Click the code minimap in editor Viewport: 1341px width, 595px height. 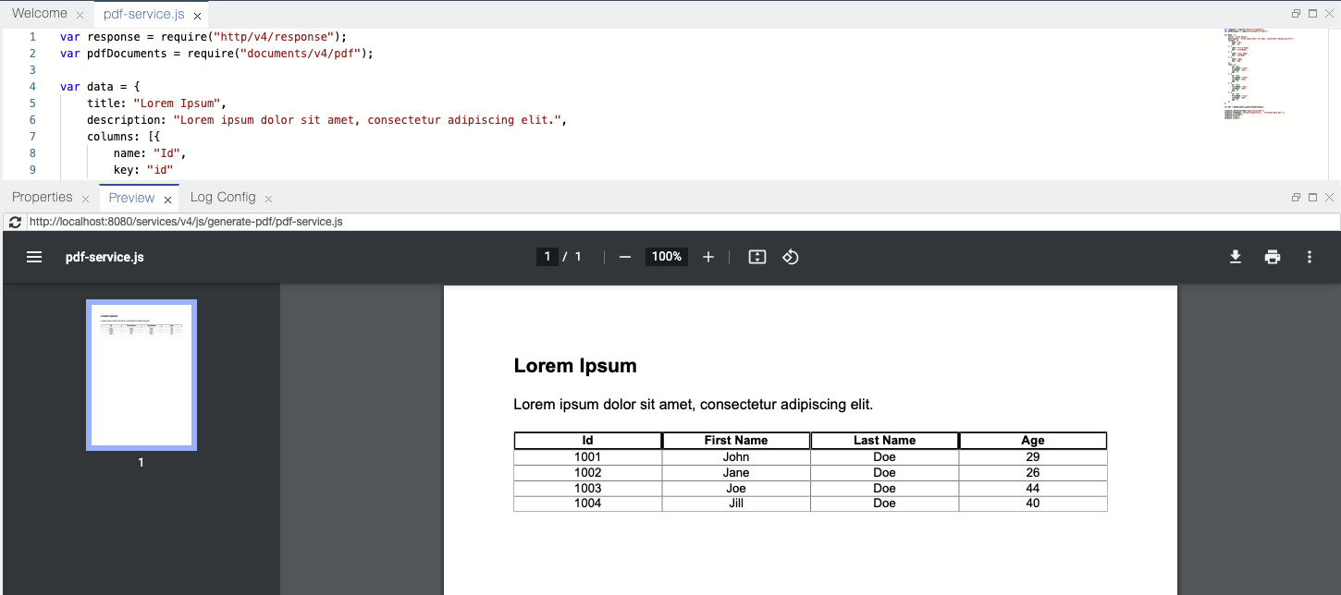[x=1274, y=74]
